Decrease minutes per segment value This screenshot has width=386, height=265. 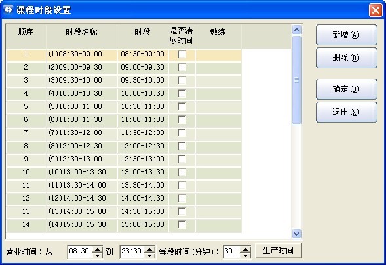(x=246, y=255)
